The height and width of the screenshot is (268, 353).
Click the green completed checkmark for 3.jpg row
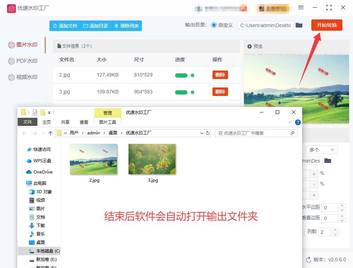tap(192, 92)
